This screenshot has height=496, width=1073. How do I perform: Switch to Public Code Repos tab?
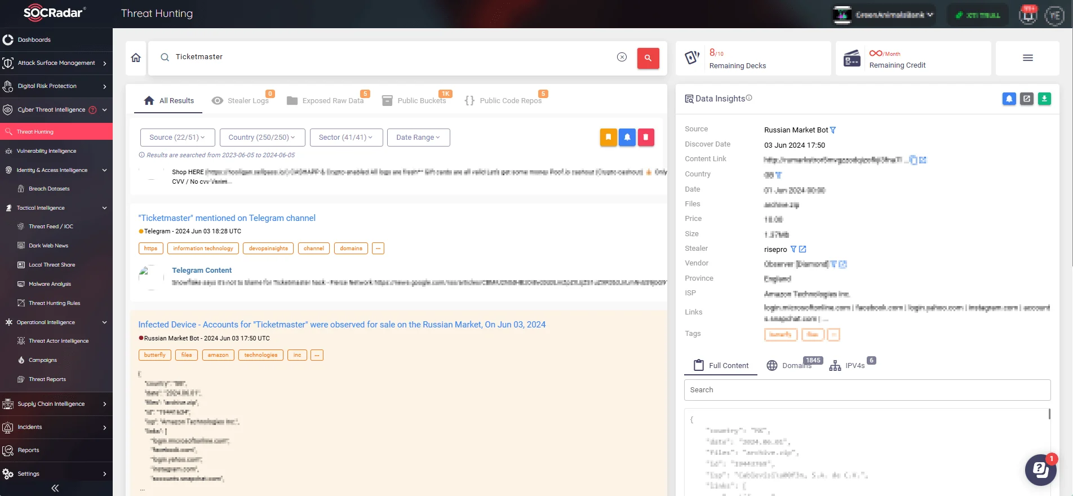503,100
